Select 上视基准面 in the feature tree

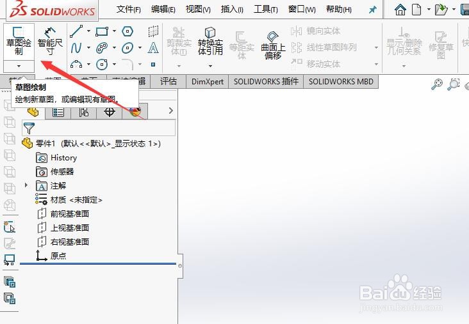69,228
